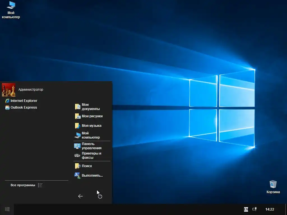Click the Все программы list icon
Viewport: 287px width, 215px height.
40,185
